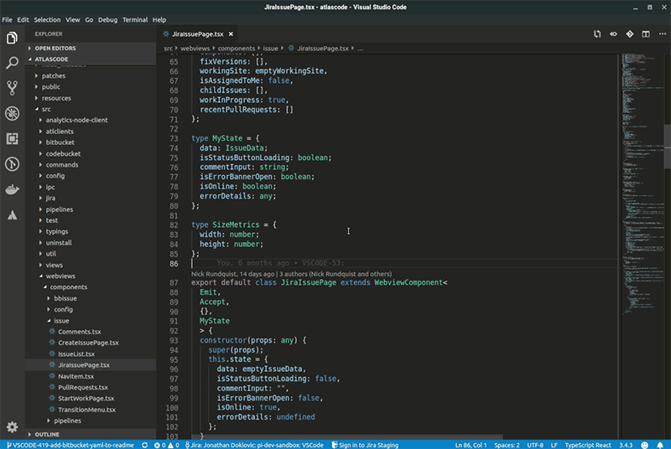
Task: Expand the bbissue folder
Action: coord(91,298)
